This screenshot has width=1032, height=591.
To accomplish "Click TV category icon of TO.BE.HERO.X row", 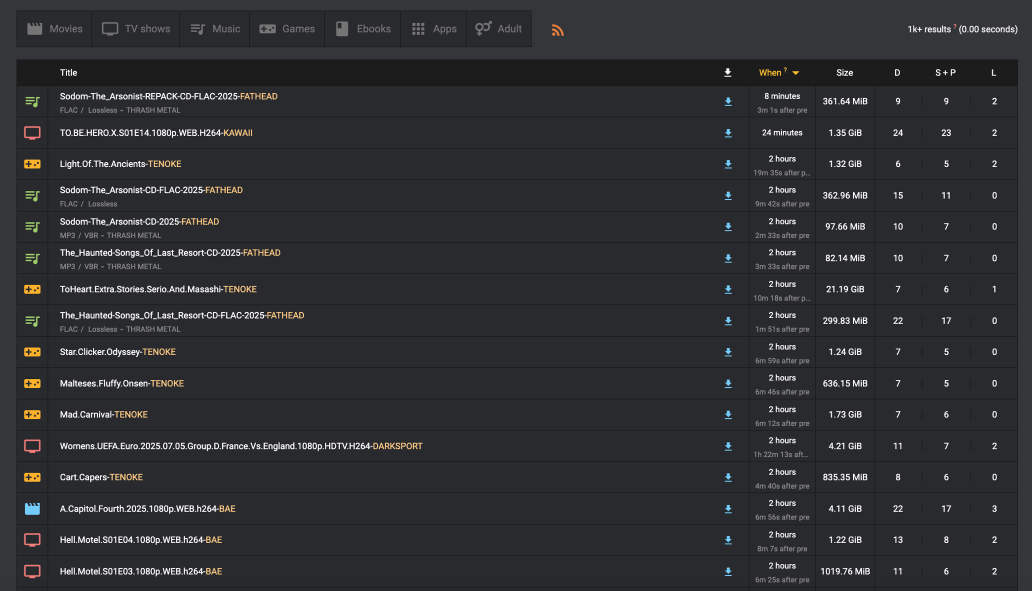I will pyautogui.click(x=33, y=133).
